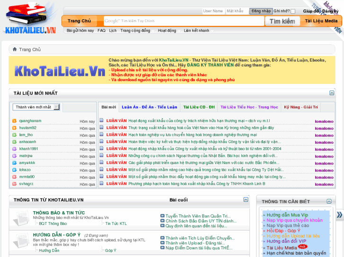
Task: Click user icon next to lohazo
Action: point(15,170)
